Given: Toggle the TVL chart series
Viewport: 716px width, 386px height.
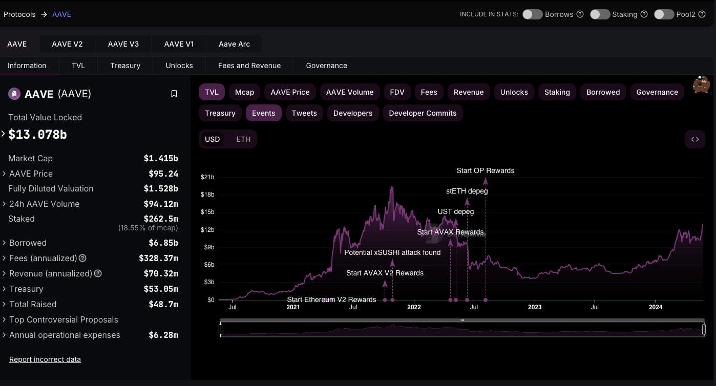Looking at the screenshot, I should pos(212,92).
